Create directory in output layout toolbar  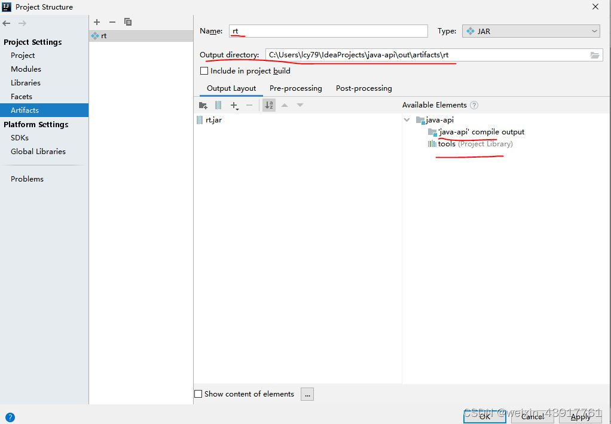[203, 105]
